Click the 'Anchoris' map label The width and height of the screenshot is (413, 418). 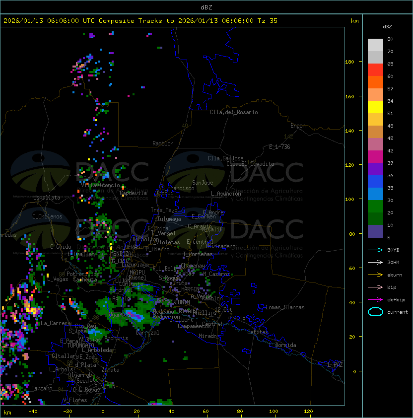tap(116, 338)
